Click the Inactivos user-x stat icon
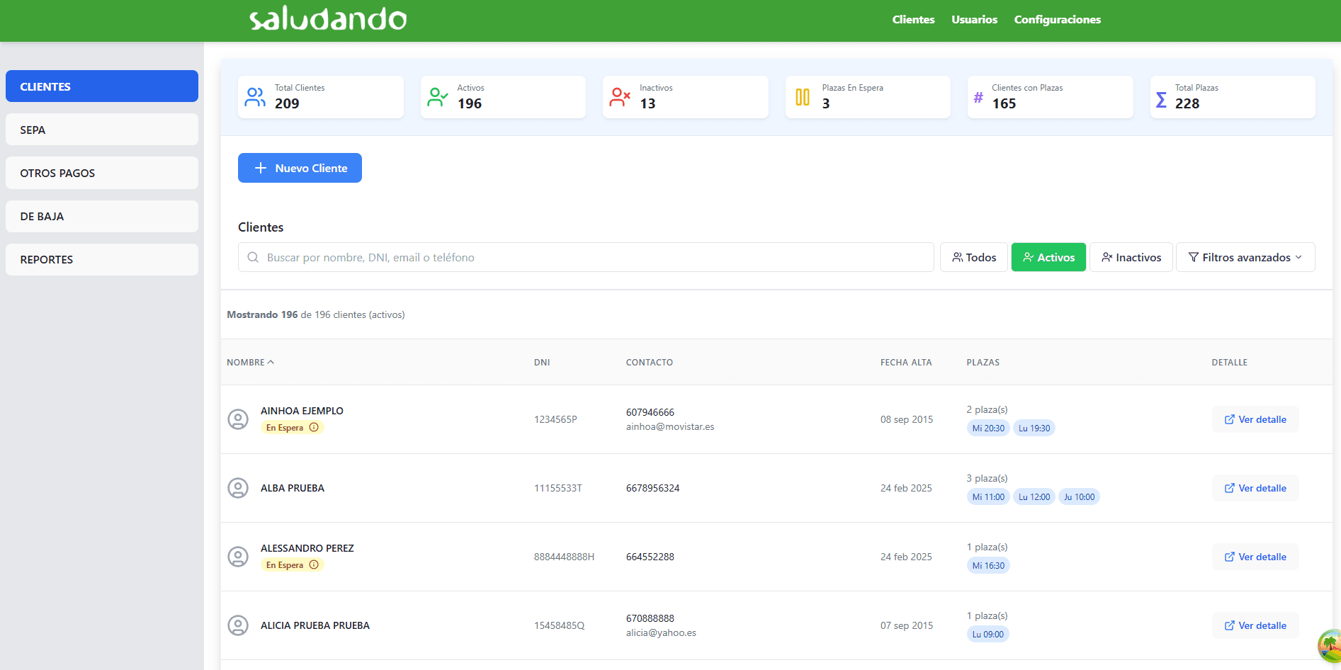1341x670 pixels. [x=620, y=97]
